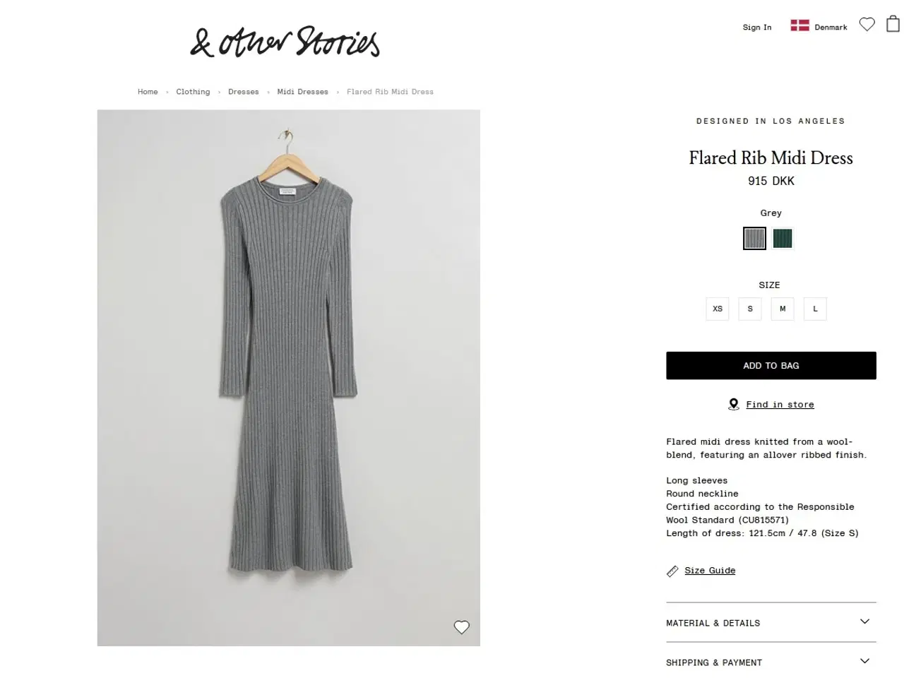This screenshot has height=678, width=904.
Task: Open the wishlist heart icon in header
Action: 867,25
